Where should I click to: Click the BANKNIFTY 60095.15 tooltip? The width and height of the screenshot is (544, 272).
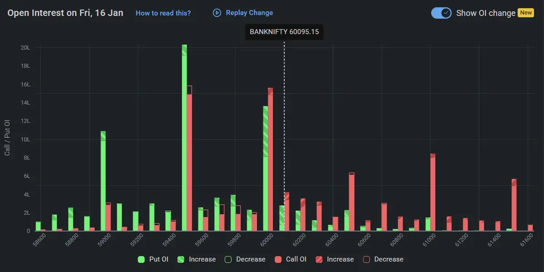[x=284, y=32]
